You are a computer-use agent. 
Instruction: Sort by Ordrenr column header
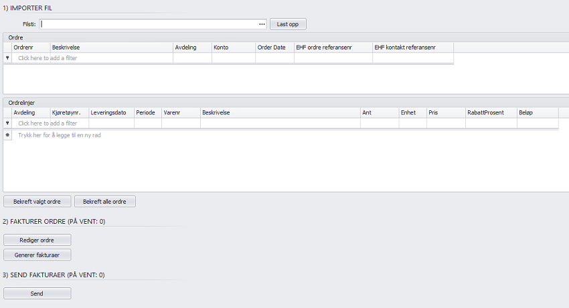pos(31,47)
